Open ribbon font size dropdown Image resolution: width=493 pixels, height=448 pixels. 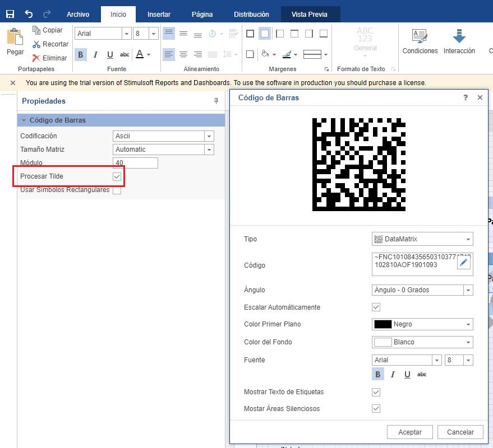154,34
